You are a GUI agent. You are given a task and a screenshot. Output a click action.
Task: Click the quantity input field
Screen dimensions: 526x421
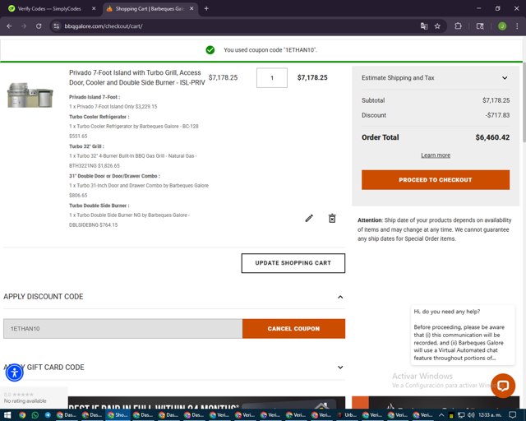click(x=272, y=78)
